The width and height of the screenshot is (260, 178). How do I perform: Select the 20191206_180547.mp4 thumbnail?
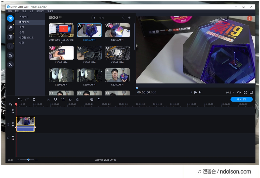pyautogui.click(x=61, y=30)
